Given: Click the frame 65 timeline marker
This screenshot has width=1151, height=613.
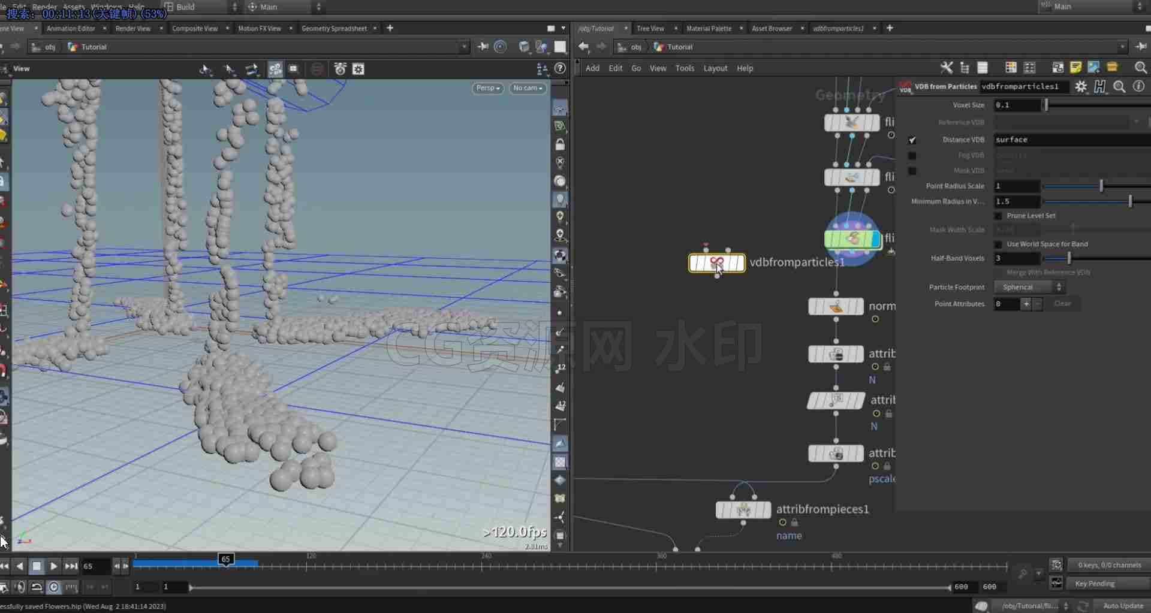Looking at the screenshot, I should coord(225,559).
